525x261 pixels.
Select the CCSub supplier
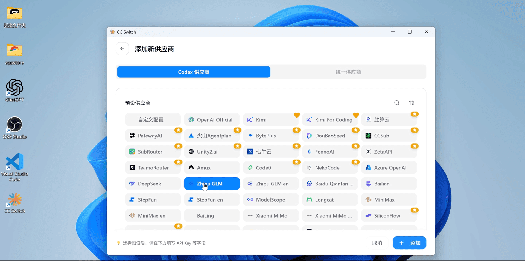389,136
